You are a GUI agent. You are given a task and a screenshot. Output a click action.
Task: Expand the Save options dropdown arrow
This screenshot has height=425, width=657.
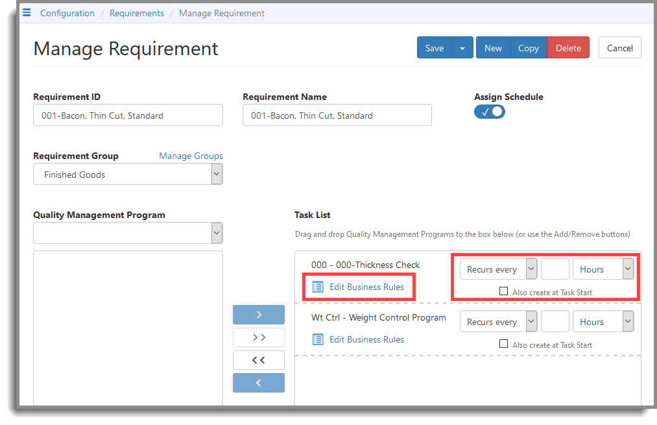point(462,48)
